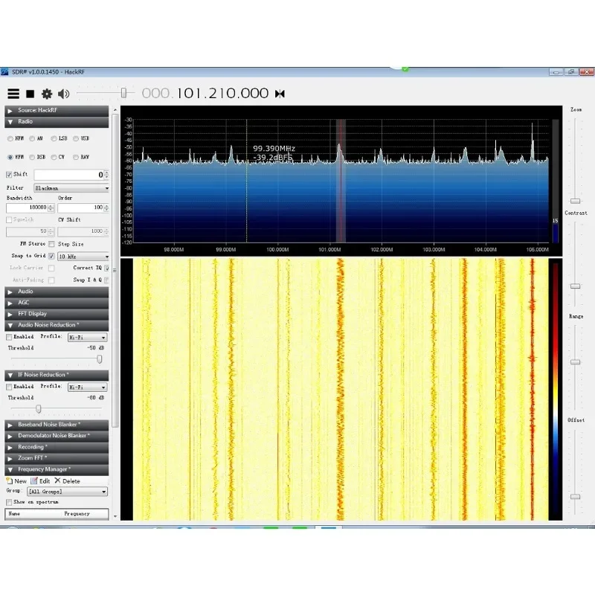
Task: Click the center tuning icon beside the frequency
Action: click(x=280, y=94)
